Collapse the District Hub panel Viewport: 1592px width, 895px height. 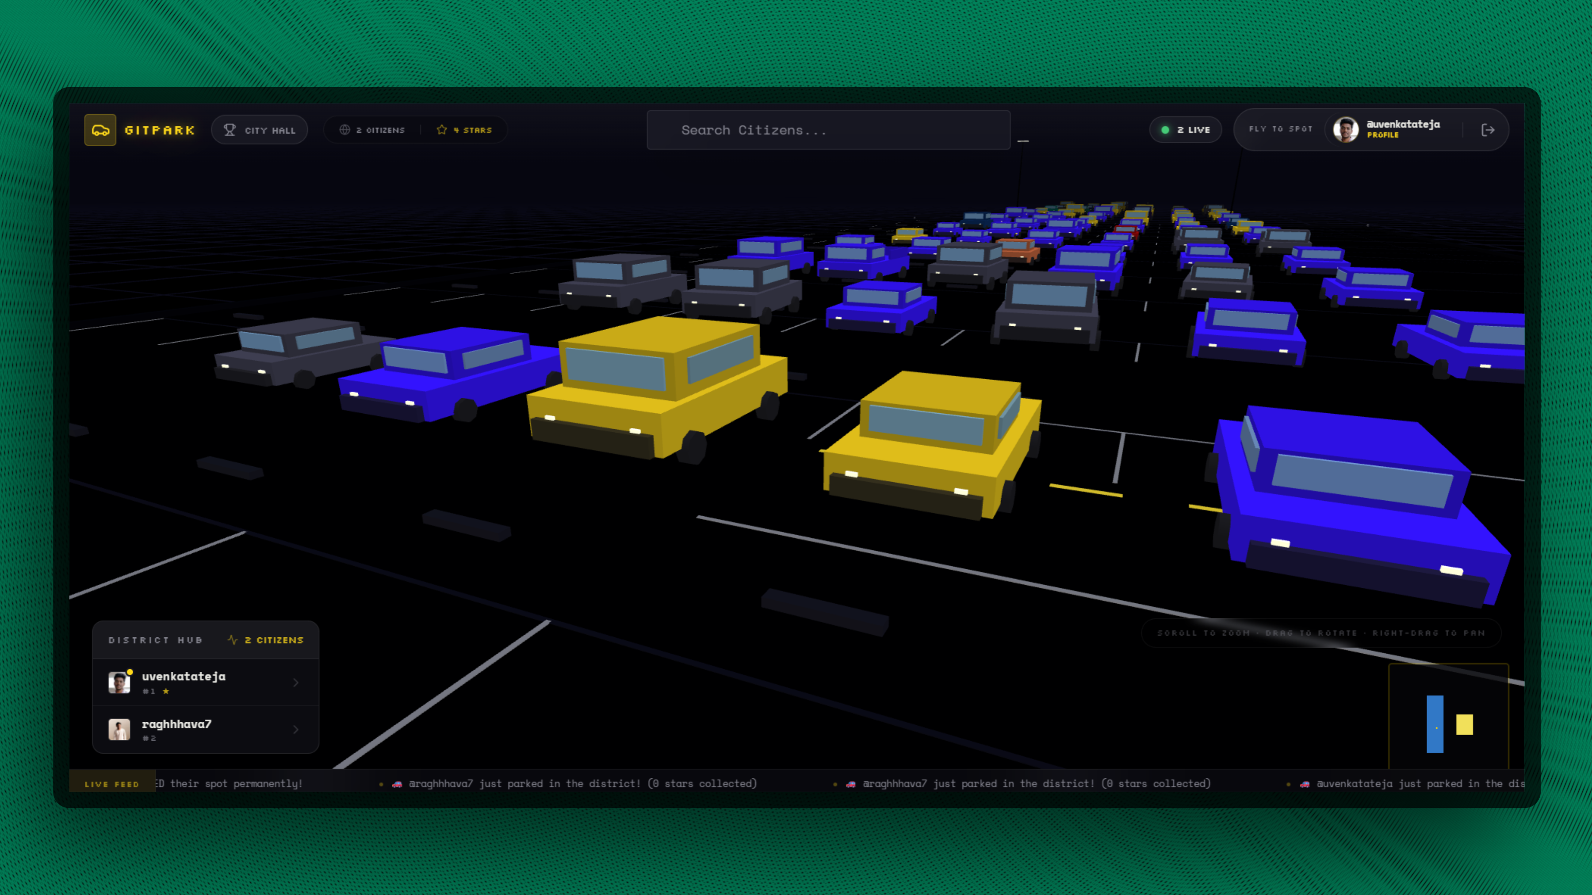click(156, 640)
